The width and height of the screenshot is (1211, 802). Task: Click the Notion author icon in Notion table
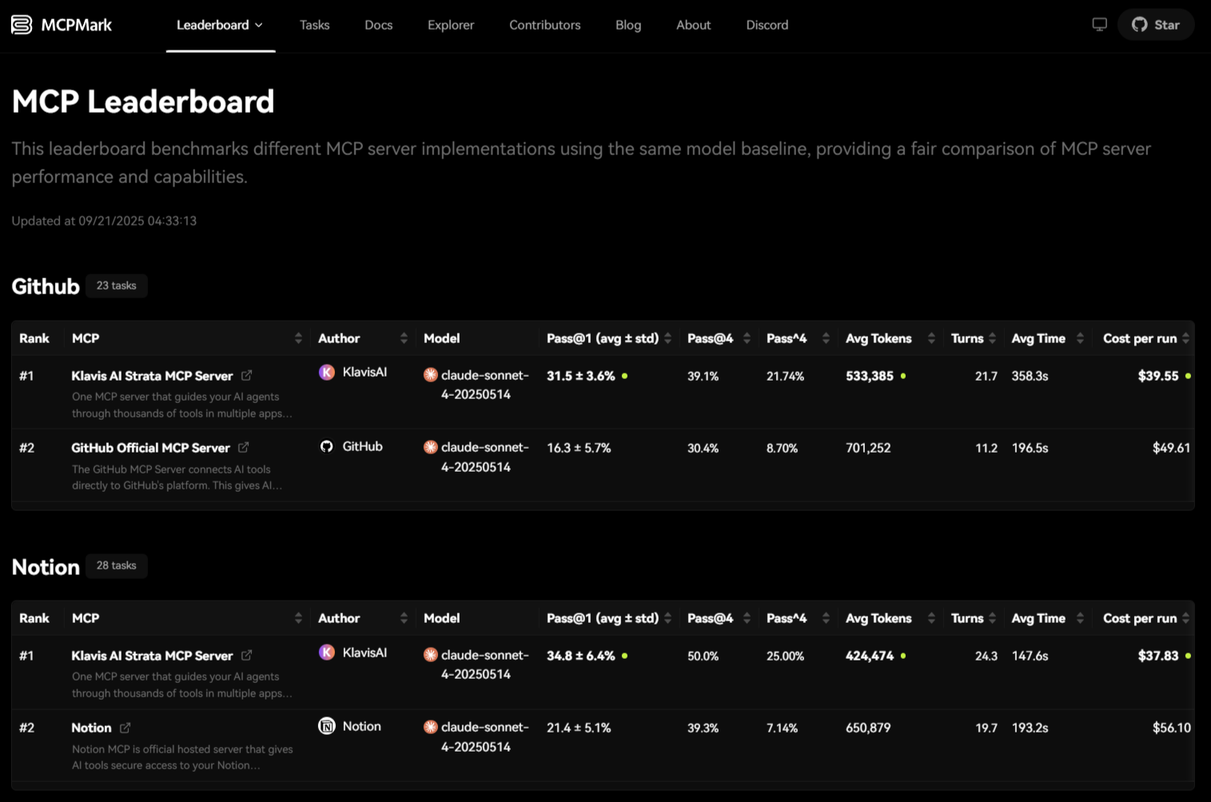pyautogui.click(x=326, y=725)
